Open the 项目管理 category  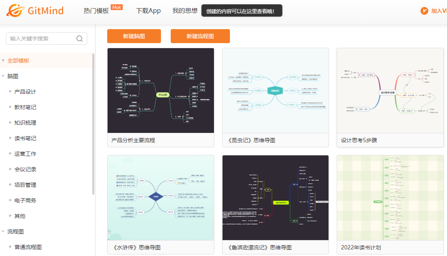click(x=25, y=185)
